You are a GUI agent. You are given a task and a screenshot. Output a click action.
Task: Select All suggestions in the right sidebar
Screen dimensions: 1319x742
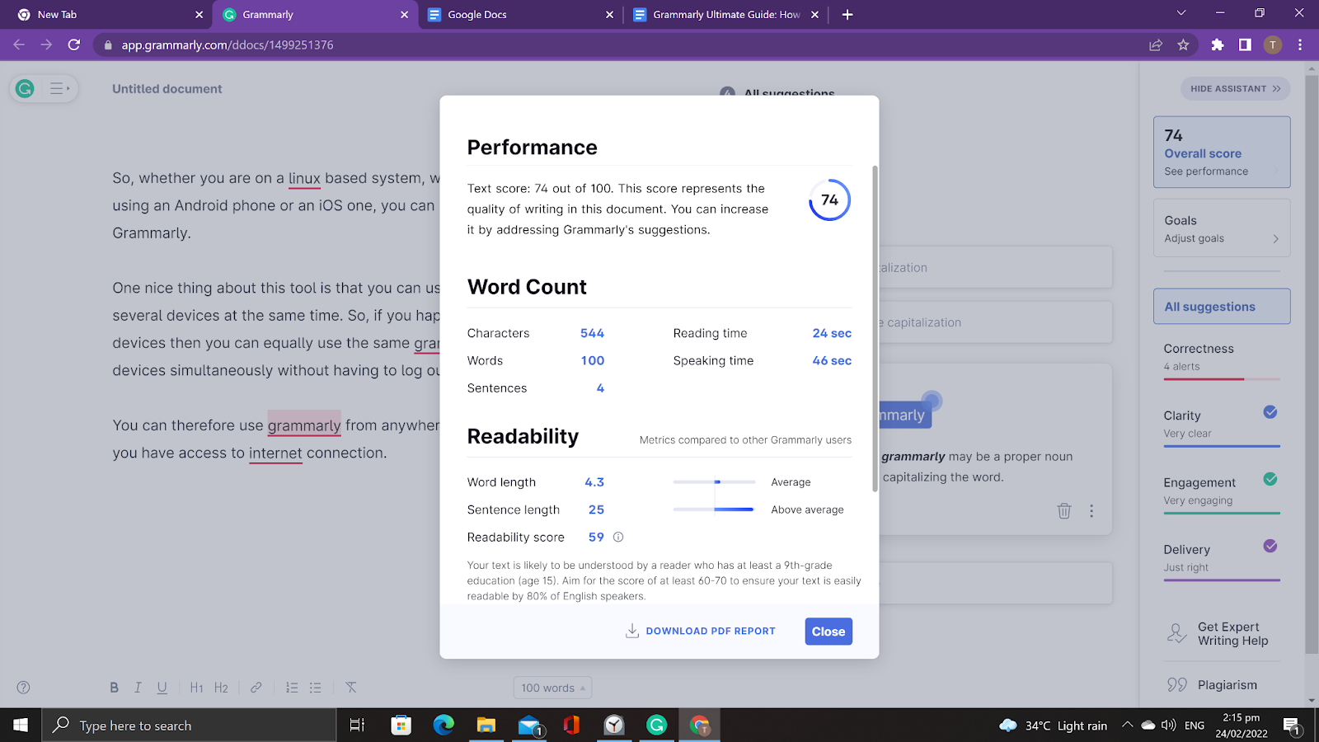[x=1222, y=307]
